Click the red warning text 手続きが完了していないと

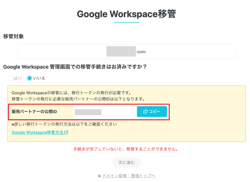click(x=126, y=149)
